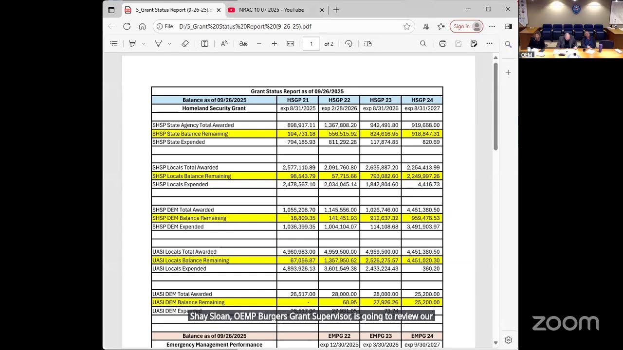
Task: Add this page to favorites with star icon
Action: [407, 26]
